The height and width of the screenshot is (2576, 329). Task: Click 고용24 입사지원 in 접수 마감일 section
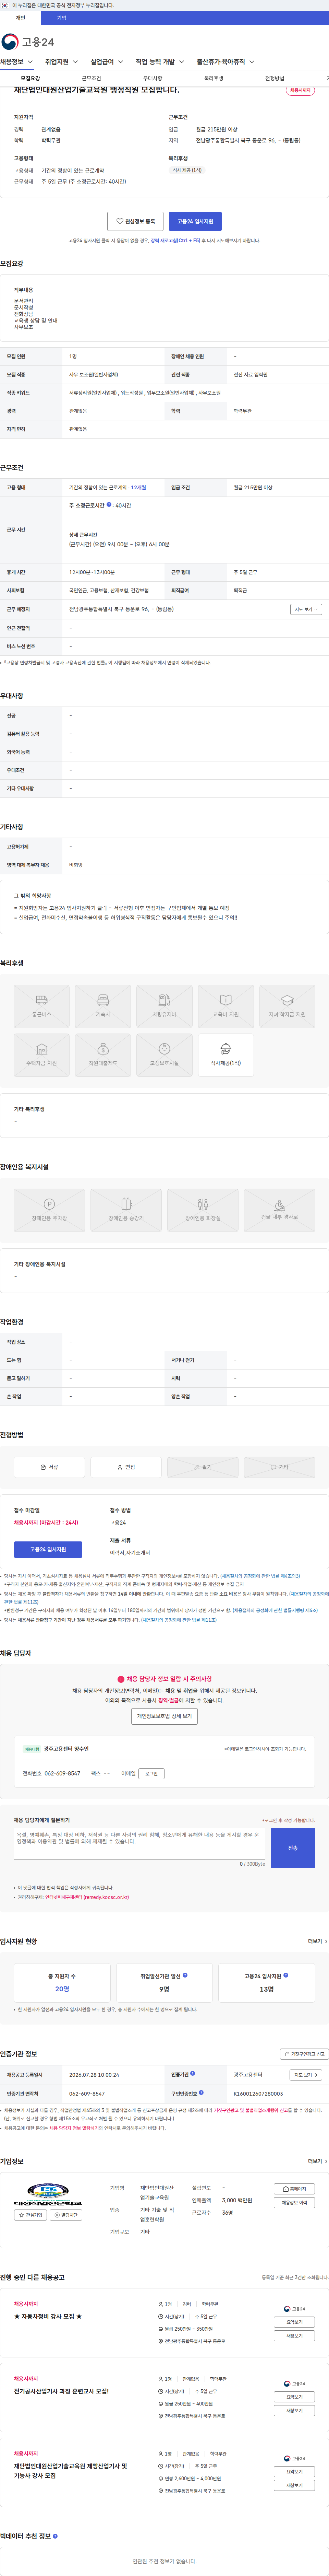point(48,1549)
